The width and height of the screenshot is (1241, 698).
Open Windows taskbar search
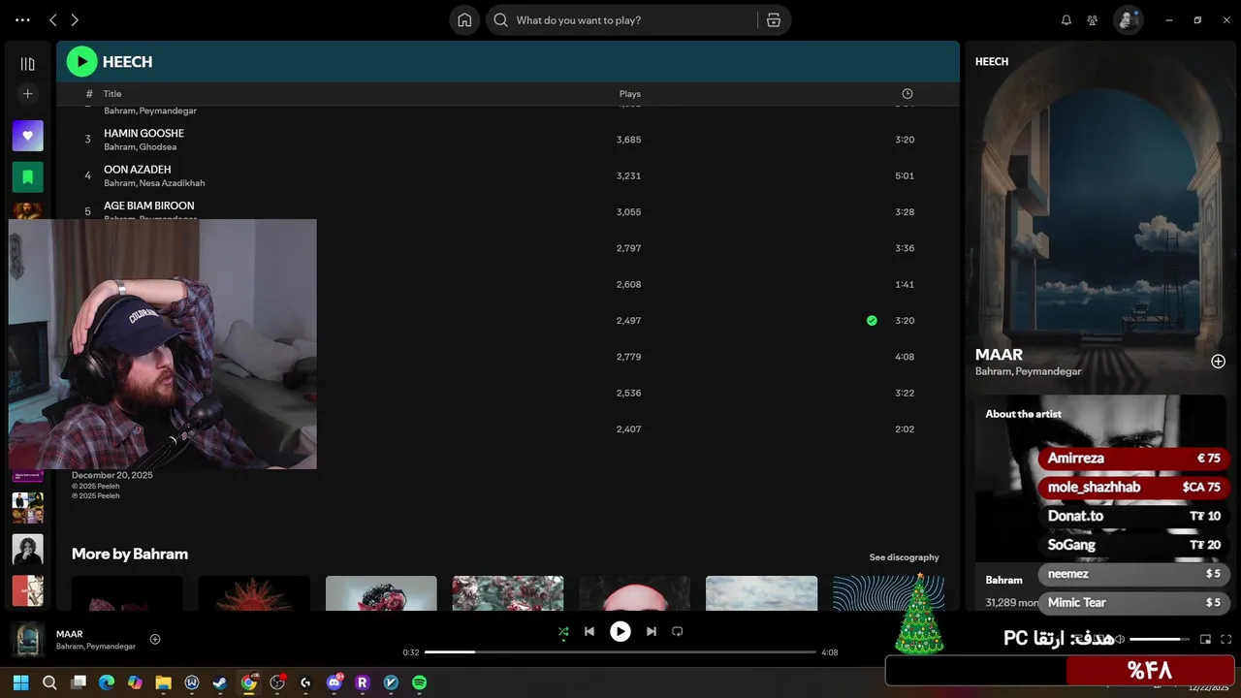49,682
